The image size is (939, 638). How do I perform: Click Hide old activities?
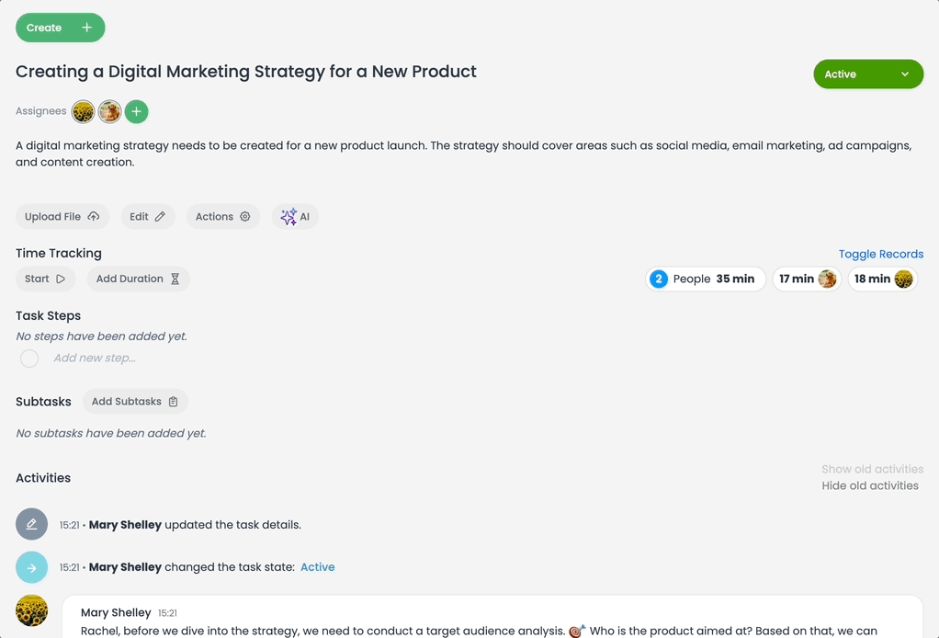[x=869, y=485]
